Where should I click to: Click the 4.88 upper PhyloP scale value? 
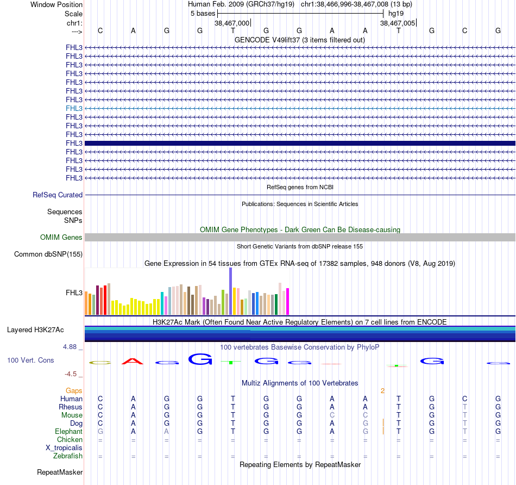click(x=70, y=346)
